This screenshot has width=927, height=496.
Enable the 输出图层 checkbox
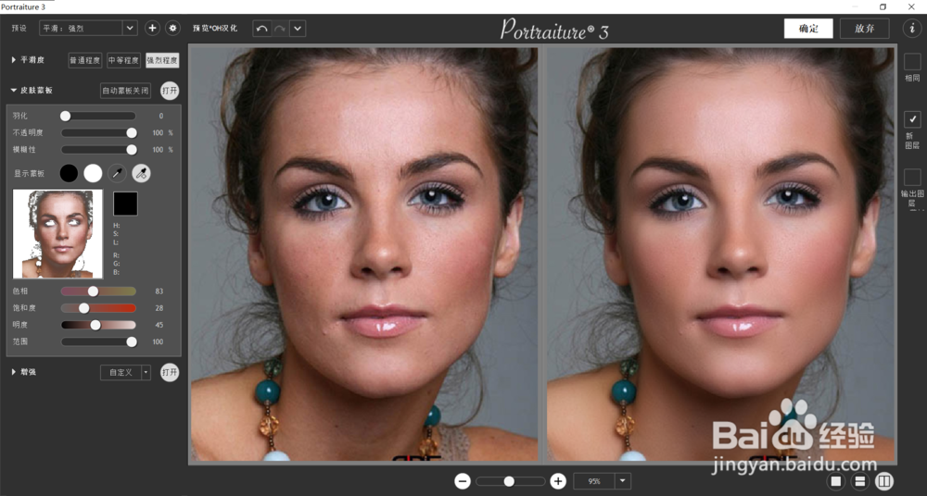[x=912, y=177]
